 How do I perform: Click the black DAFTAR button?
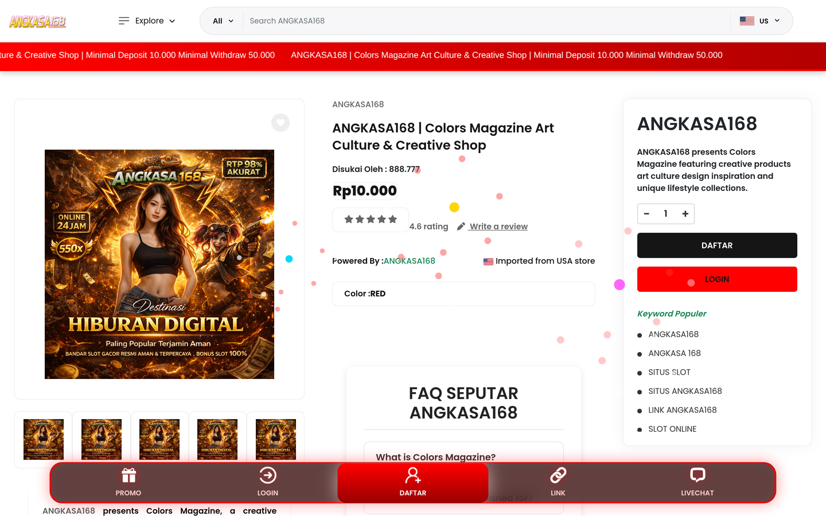pyautogui.click(x=717, y=245)
